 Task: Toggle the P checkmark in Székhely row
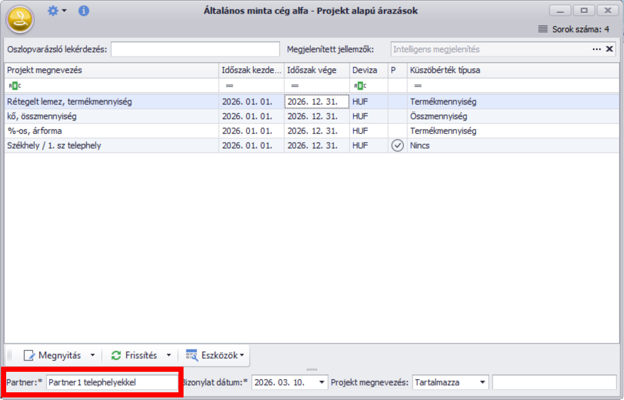coord(397,146)
